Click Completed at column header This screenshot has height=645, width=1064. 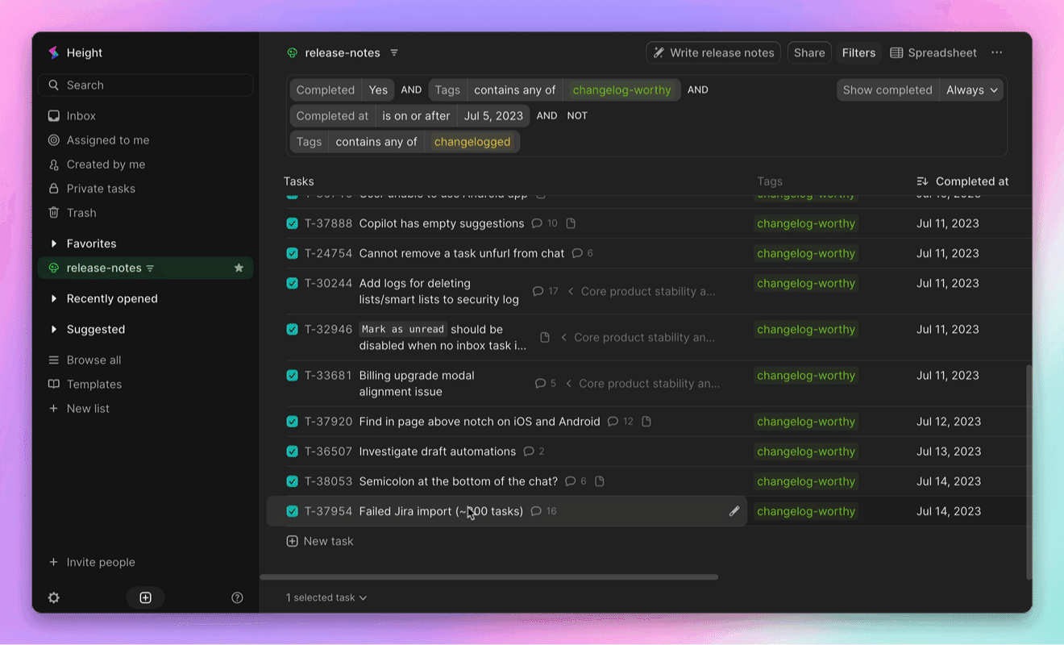pos(971,181)
